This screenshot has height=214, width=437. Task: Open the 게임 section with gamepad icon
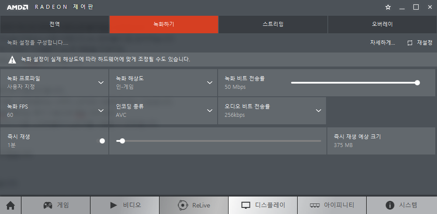[x=56, y=205]
